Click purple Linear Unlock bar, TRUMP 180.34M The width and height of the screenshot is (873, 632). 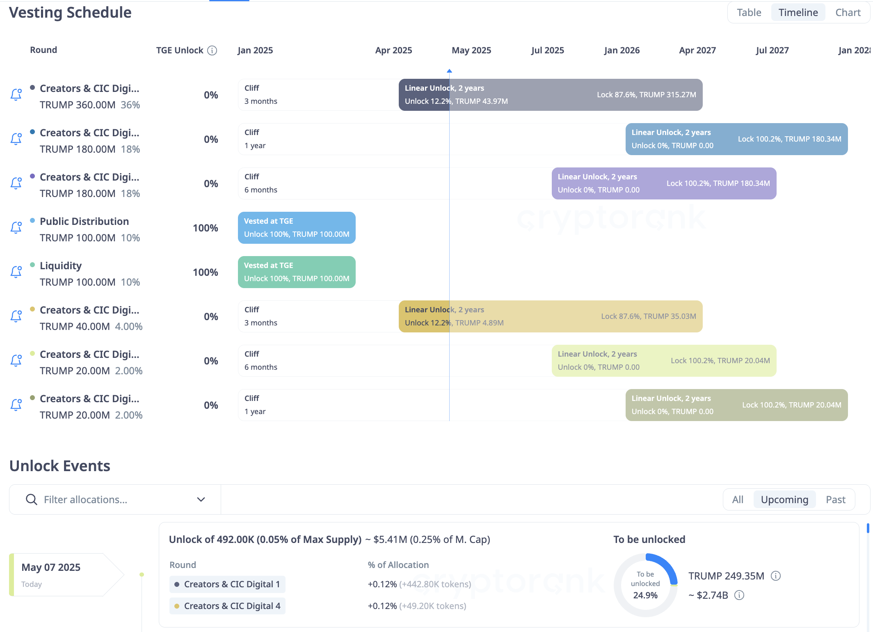pos(664,183)
